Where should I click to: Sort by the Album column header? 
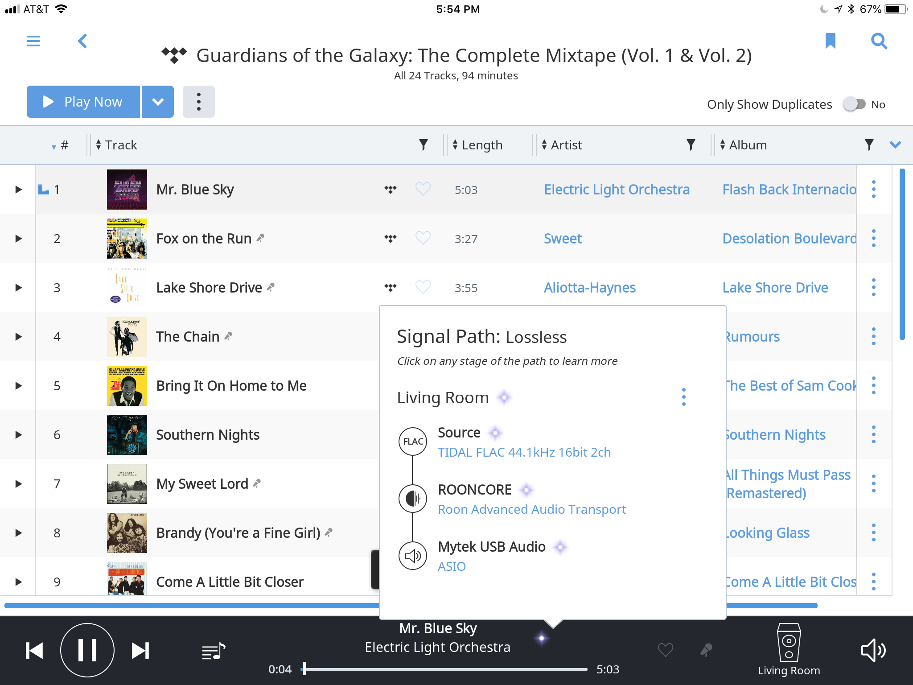(743, 145)
